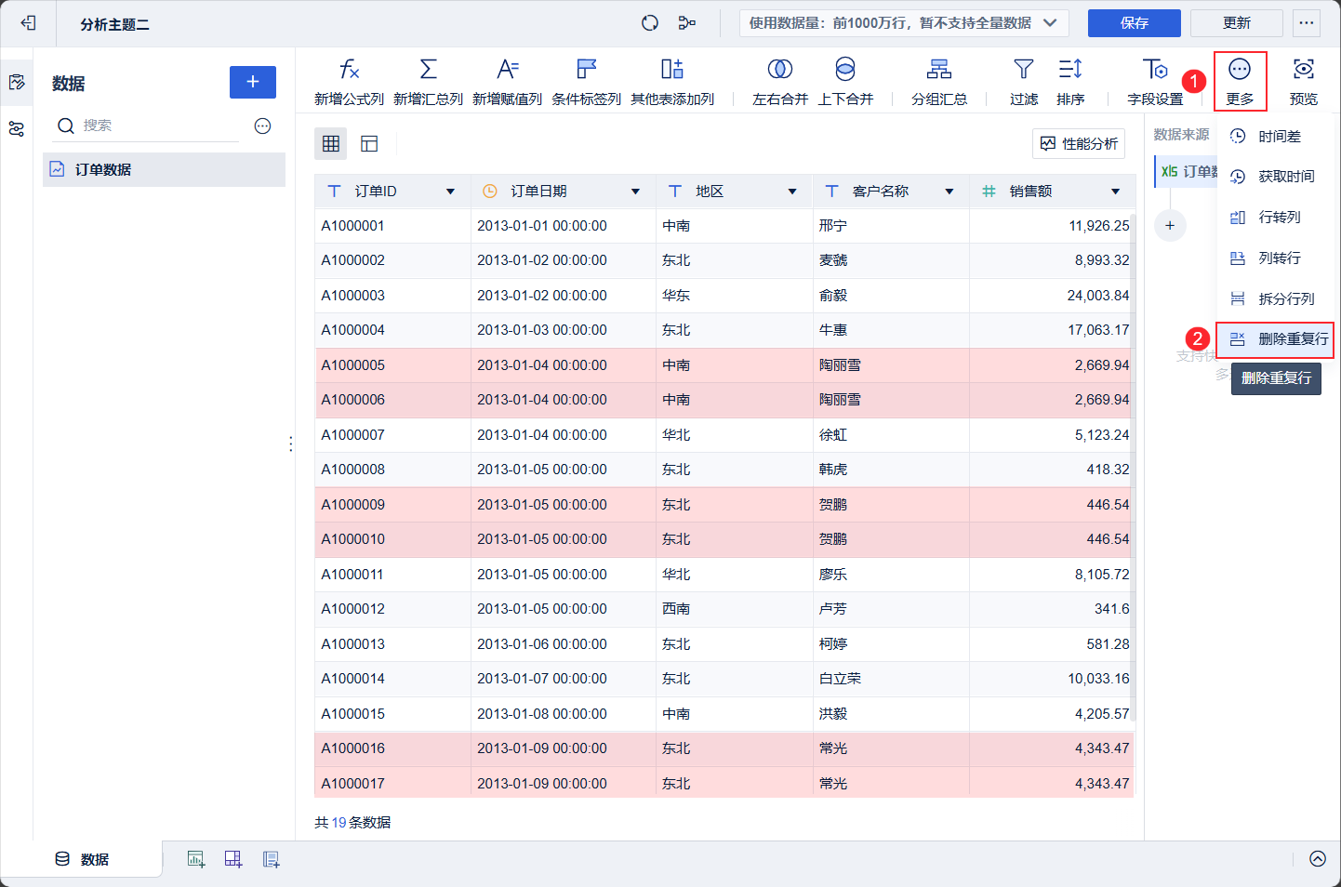This screenshot has width=1341, height=887.
Task: Click the 更多 toolbar button
Action: click(1240, 81)
